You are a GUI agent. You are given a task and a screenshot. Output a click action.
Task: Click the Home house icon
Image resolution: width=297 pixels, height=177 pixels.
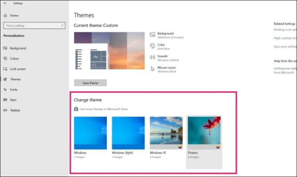coord(5,16)
